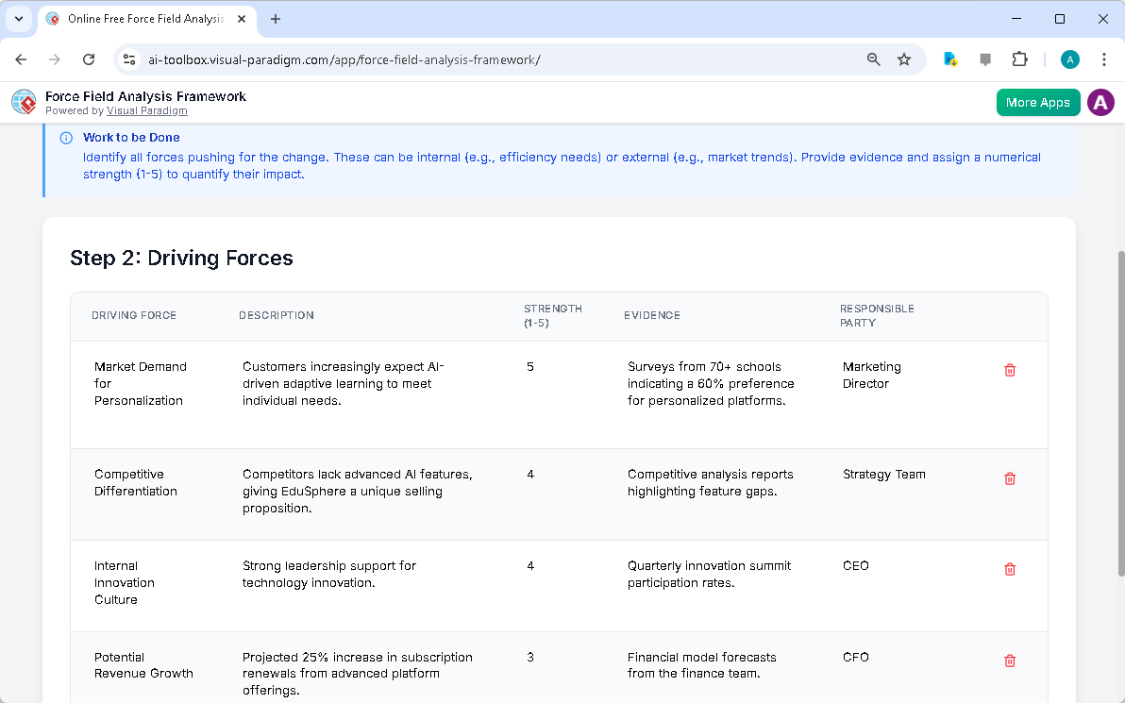Open the tab search chevron
This screenshot has height=703, width=1125.
pos(19,19)
